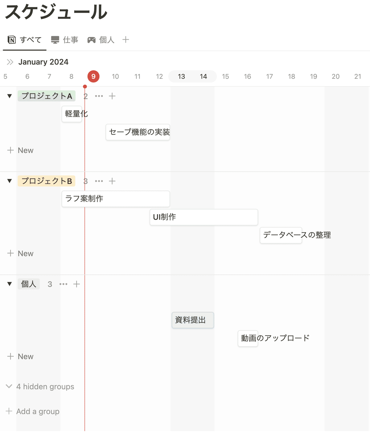Expand the 4 hidden groups section
The width and height of the screenshot is (370, 432).
pos(45,387)
